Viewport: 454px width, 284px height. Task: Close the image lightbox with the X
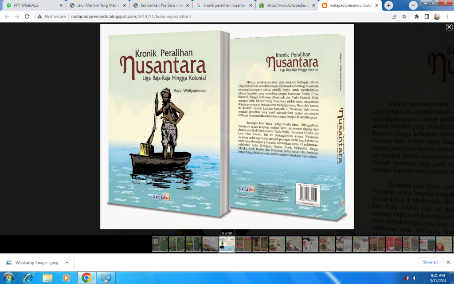coord(449,27)
